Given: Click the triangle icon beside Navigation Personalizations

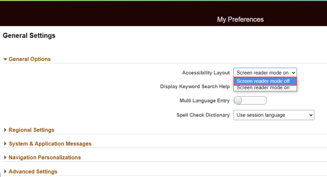Looking at the screenshot, I should (5, 157).
